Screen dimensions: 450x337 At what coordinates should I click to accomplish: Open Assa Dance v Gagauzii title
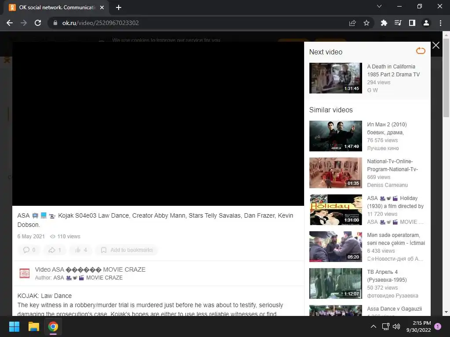coord(394,308)
